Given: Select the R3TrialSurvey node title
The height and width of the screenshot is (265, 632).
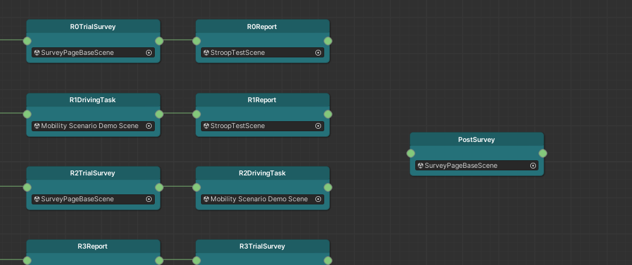Looking at the screenshot, I should click(x=262, y=246).
